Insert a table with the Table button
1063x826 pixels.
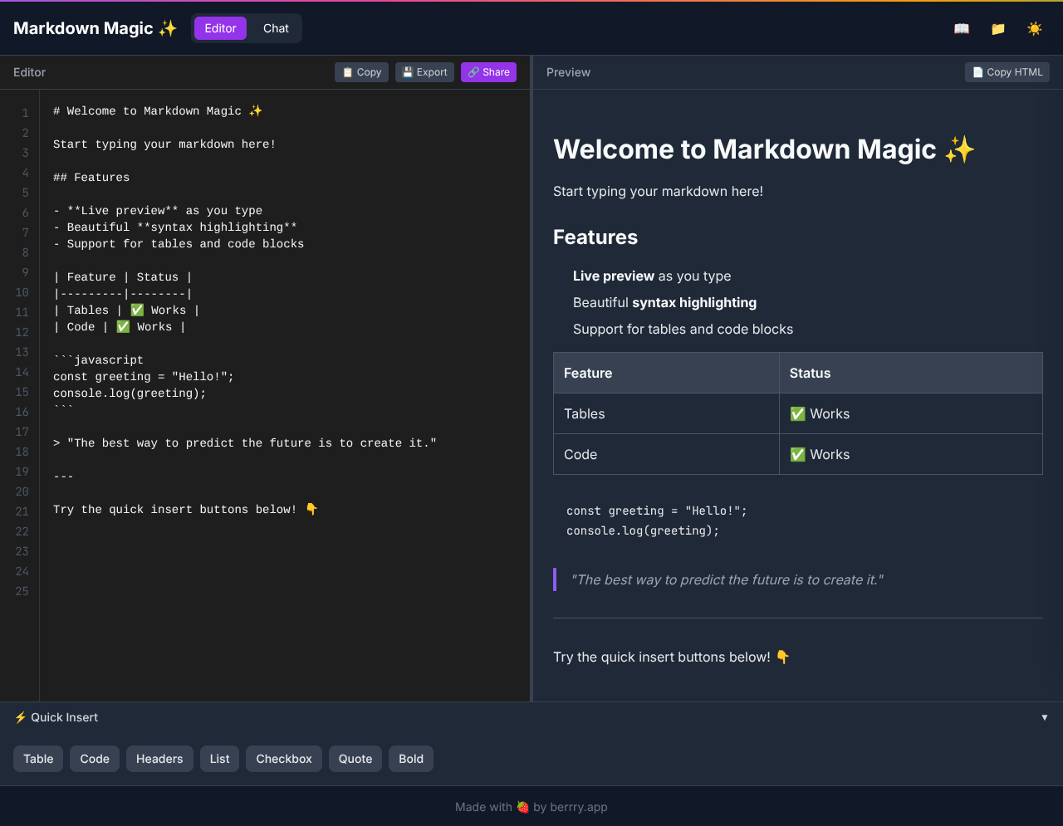coord(37,758)
